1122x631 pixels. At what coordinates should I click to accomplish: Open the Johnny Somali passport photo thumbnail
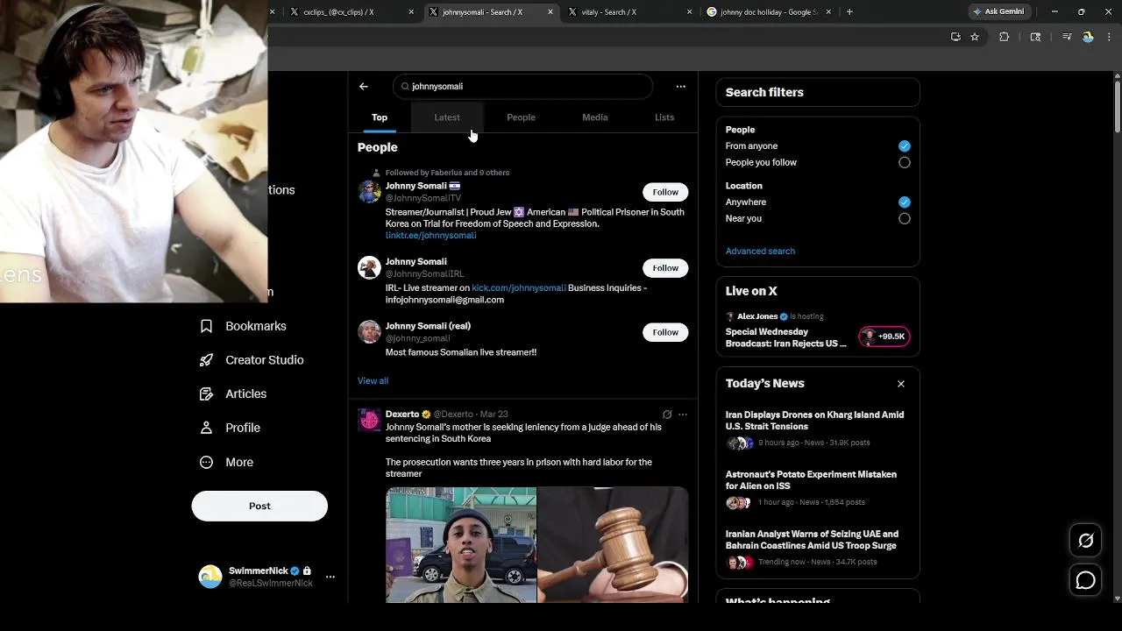pyautogui.click(x=461, y=545)
